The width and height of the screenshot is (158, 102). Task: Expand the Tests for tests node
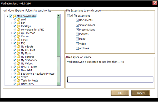12,80
